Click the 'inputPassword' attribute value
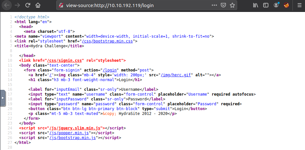The height and width of the screenshot is (150, 305). (x=71, y=99)
